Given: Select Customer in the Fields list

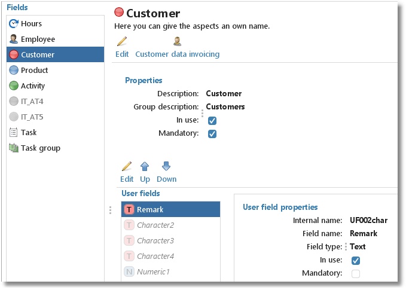Looking at the screenshot, I should click(x=56, y=54).
